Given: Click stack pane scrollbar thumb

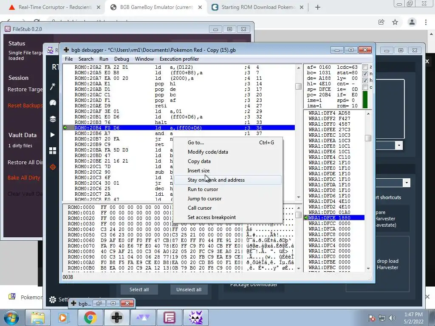Looking at the screenshot, I should pyautogui.click(x=368, y=138).
